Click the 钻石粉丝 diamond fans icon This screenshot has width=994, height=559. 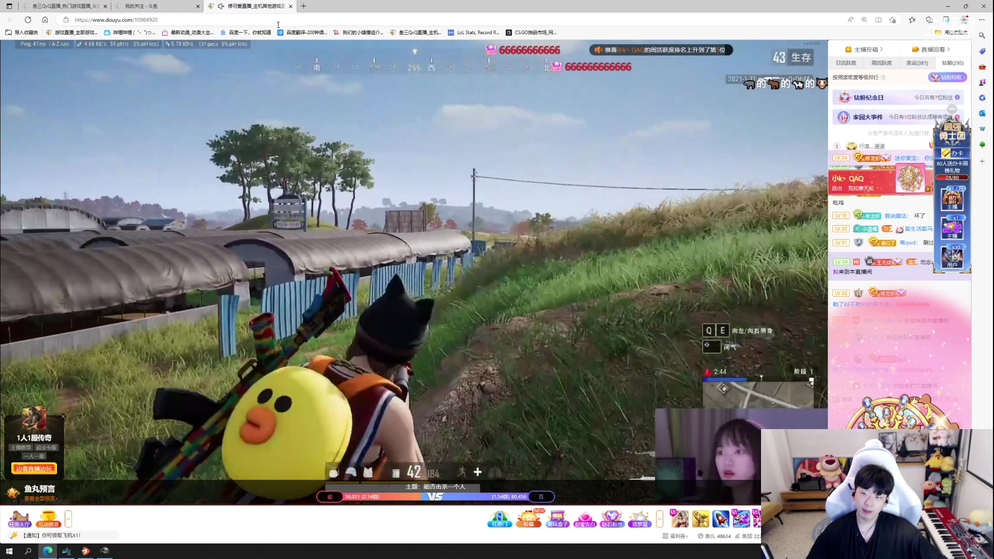[x=612, y=519]
